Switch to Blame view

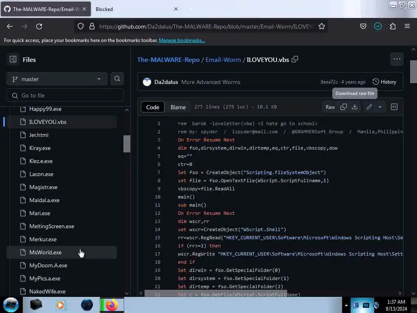click(178, 107)
